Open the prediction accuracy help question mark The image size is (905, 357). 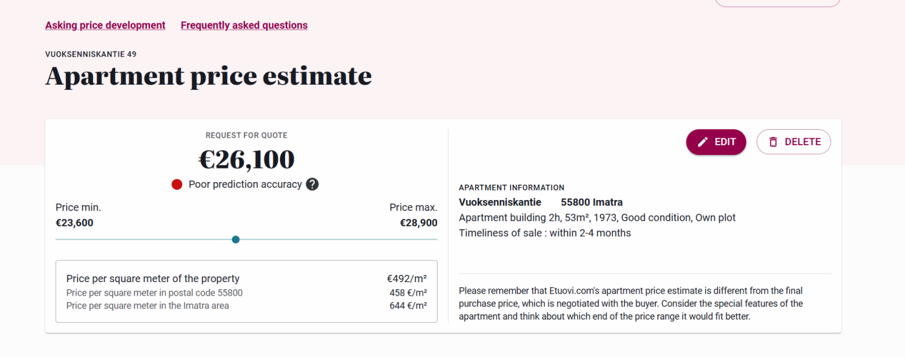[x=312, y=185]
